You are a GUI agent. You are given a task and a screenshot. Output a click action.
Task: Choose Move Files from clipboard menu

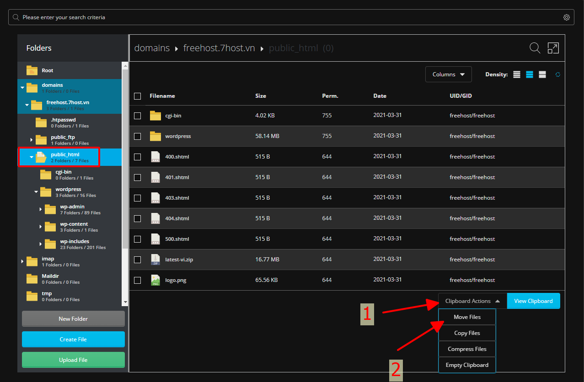pyautogui.click(x=467, y=317)
